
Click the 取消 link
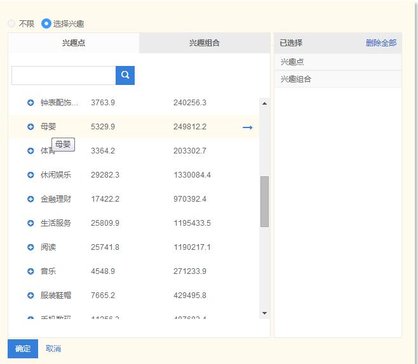coord(53,349)
